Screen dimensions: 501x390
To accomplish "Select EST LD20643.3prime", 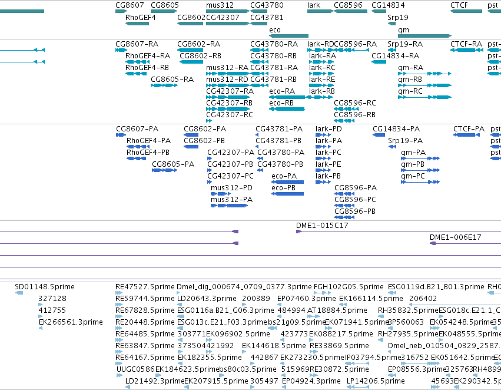I will coord(179,305).
